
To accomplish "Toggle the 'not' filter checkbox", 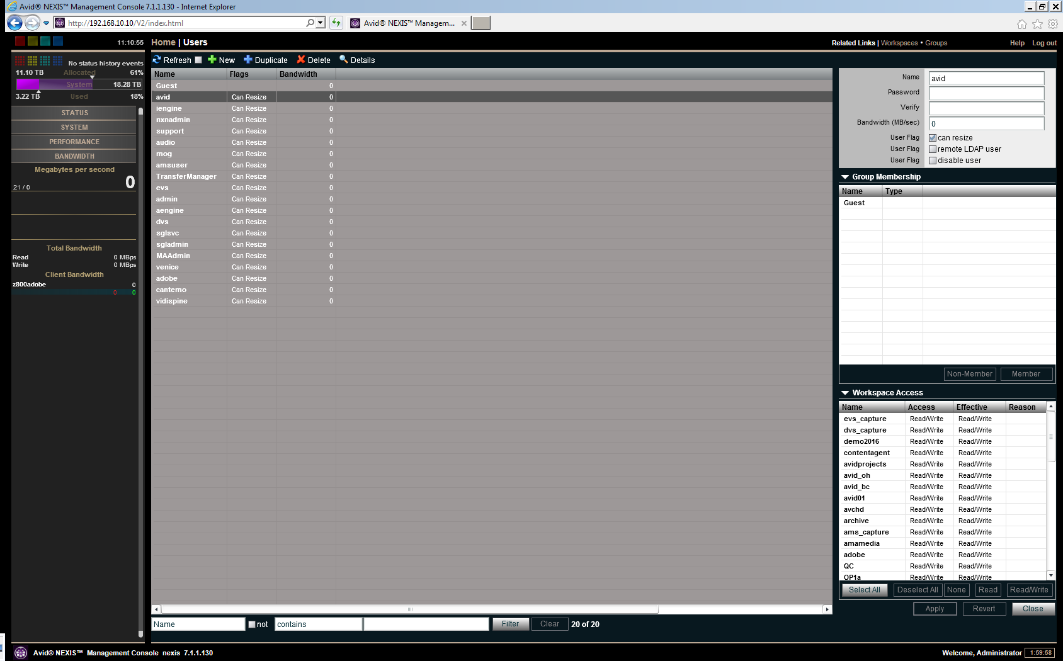I will [252, 624].
